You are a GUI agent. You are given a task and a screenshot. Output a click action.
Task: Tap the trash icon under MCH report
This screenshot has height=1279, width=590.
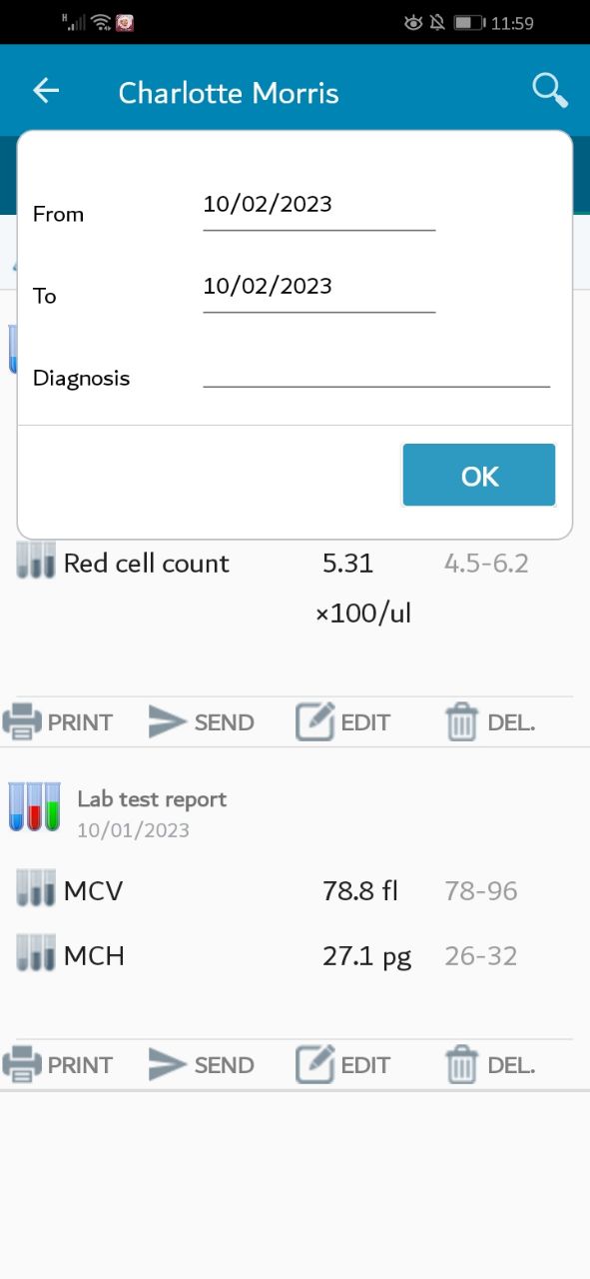(461, 1064)
